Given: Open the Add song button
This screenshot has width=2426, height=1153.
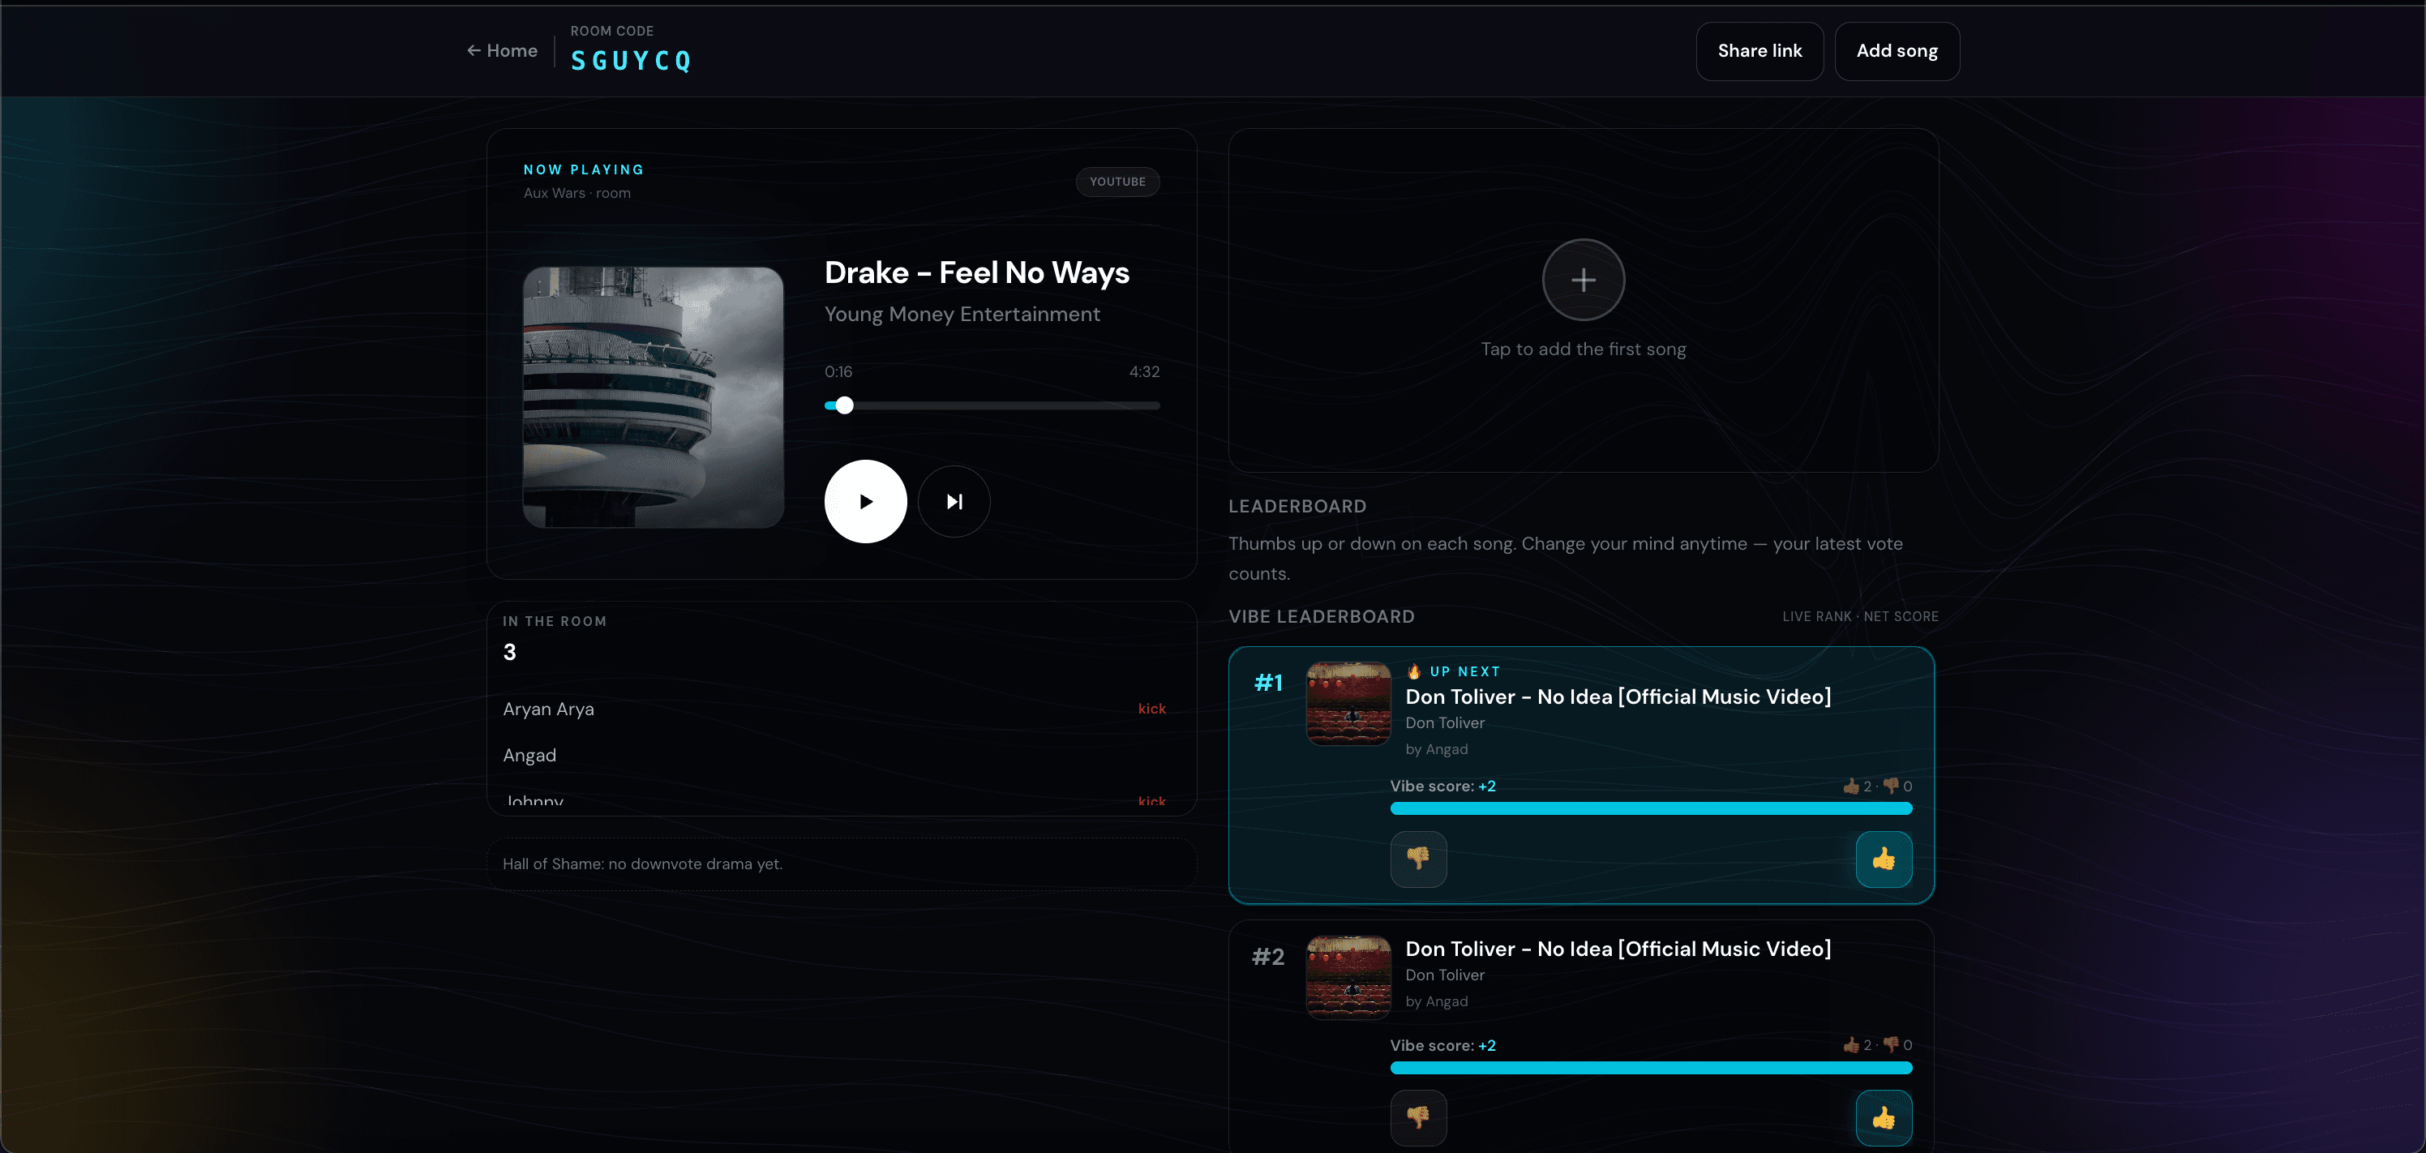Looking at the screenshot, I should (1897, 51).
